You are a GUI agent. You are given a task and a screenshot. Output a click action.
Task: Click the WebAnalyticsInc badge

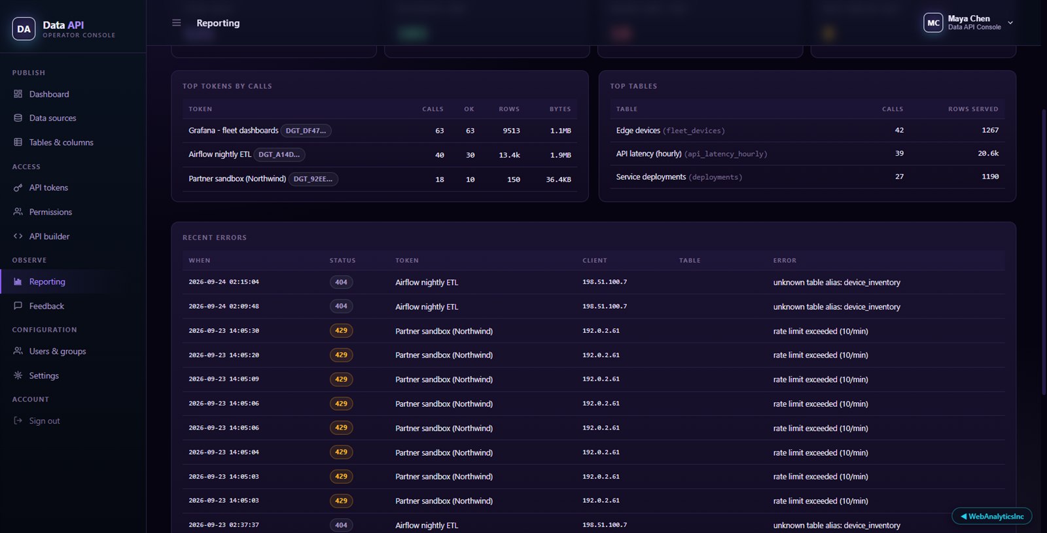[992, 517]
